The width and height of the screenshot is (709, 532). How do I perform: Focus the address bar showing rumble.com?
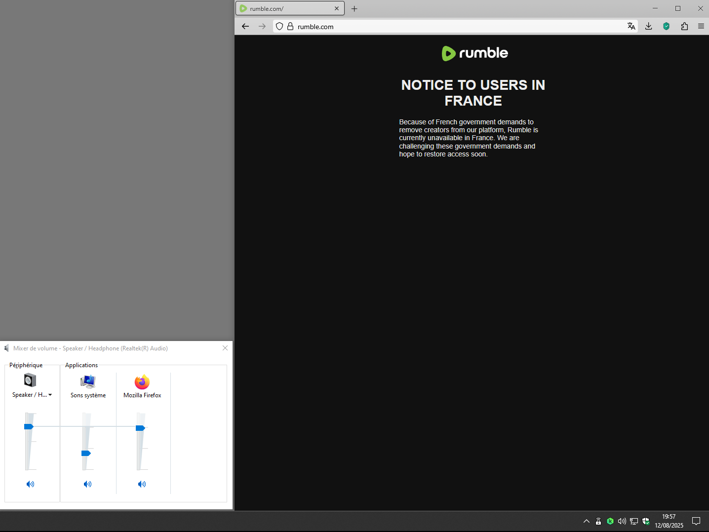454,26
